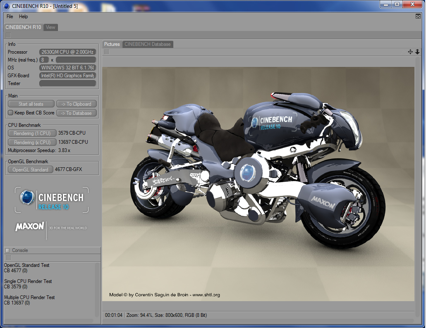Click the Pictures panel grip handle icon
The image size is (426, 328).
107,52
